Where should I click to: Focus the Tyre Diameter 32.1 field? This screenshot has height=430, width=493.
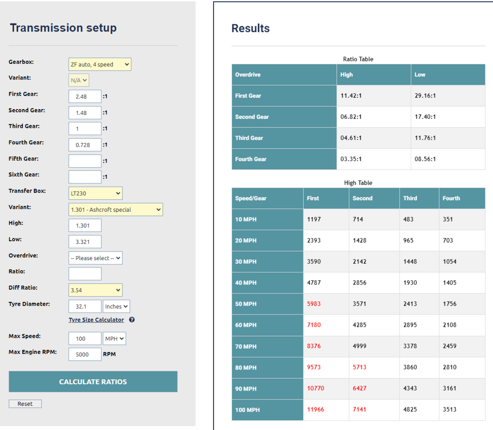click(85, 306)
